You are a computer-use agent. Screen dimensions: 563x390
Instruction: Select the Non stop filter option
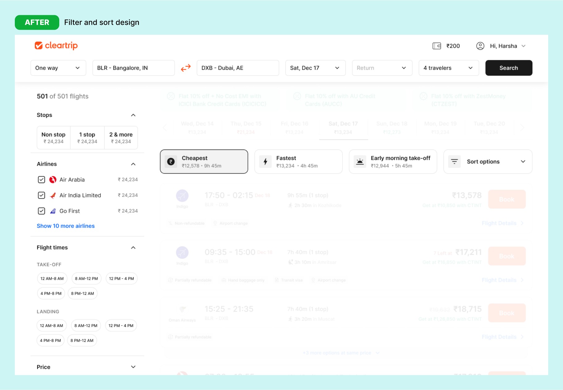pyautogui.click(x=53, y=138)
